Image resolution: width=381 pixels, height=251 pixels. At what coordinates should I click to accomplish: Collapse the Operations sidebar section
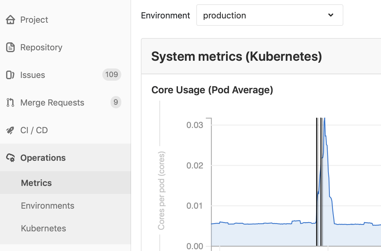[x=43, y=158]
